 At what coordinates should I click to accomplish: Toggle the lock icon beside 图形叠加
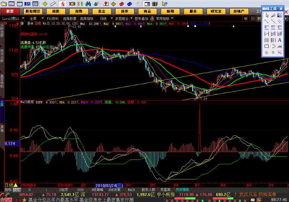pos(152,19)
